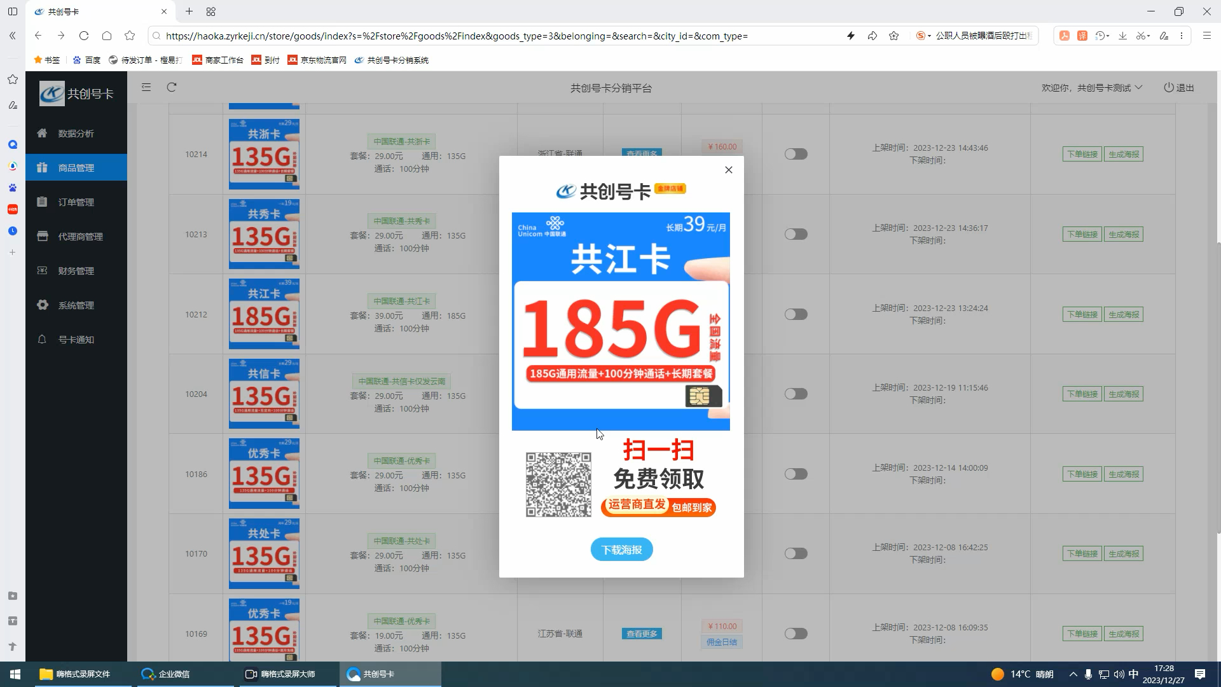
Task: Open the 商家工作台 bookmark
Action: (x=217, y=60)
